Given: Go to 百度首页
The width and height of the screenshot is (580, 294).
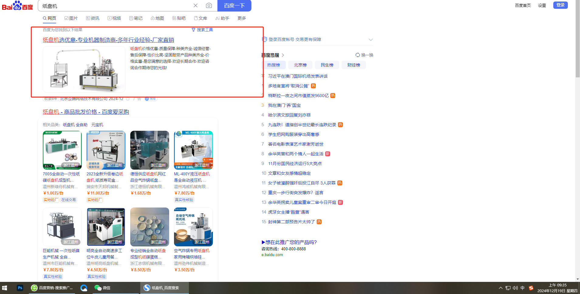Looking at the screenshot, I should pos(523,5).
